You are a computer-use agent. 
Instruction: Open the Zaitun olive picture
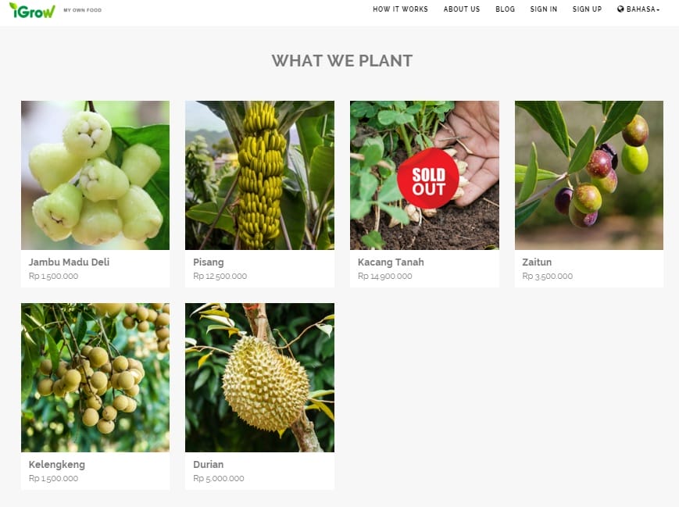tap(589, 175)
